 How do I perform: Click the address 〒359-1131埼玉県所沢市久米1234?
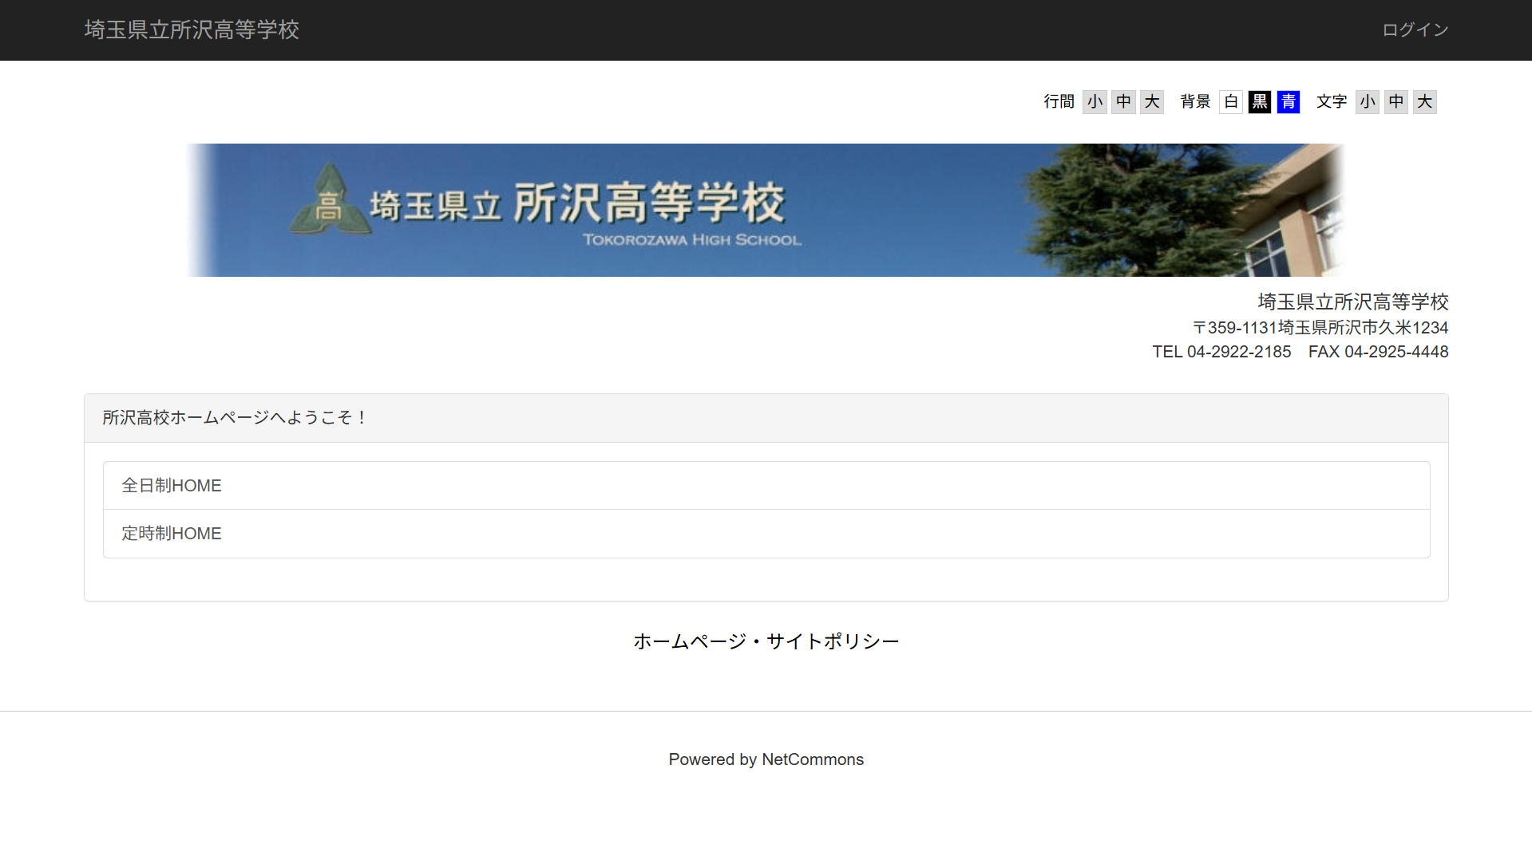tap(1320, 328)
